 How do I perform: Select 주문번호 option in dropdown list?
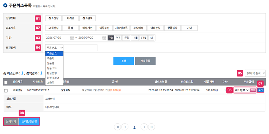pyautogui.click(x=55, y=53)
